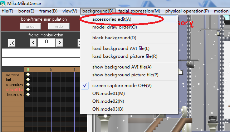Select ON.mode01(M) capture mode

click(x=129, y=93)
